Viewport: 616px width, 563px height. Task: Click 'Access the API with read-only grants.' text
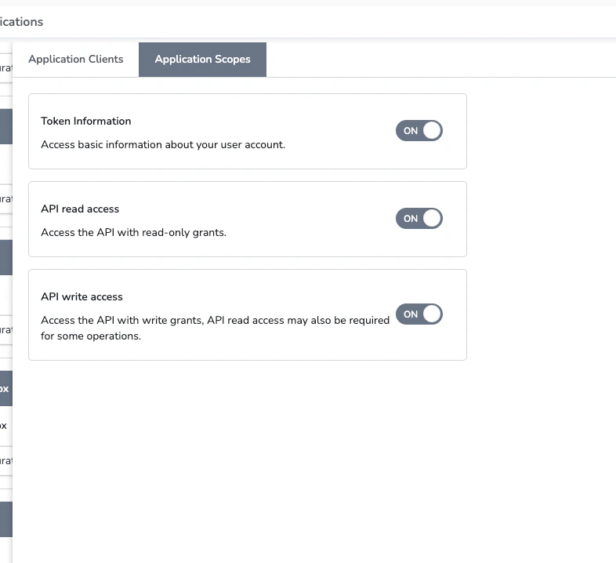(x=133, y=232)
